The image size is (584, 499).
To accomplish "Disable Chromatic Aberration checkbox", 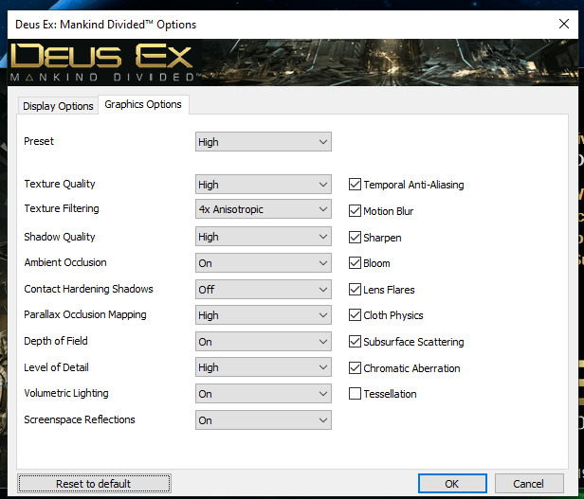I will click(x=356, y=367).
